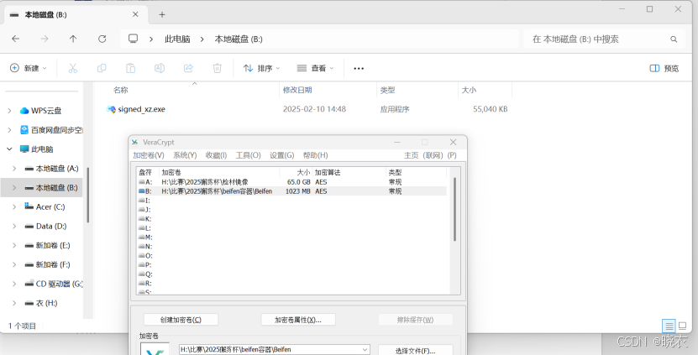
Task: Click the Cut toolbar icon
Action: click(72, 68)
